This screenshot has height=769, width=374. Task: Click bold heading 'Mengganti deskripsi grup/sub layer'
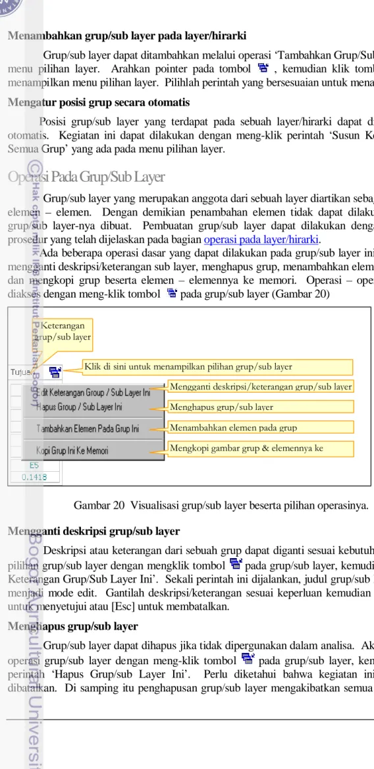coord(93,531)
